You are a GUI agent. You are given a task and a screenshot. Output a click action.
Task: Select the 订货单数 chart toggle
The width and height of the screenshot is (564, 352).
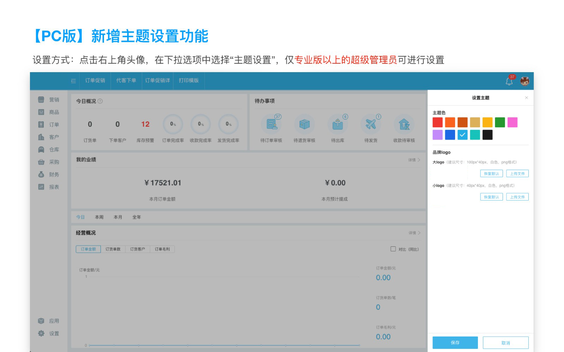(113, 249)
